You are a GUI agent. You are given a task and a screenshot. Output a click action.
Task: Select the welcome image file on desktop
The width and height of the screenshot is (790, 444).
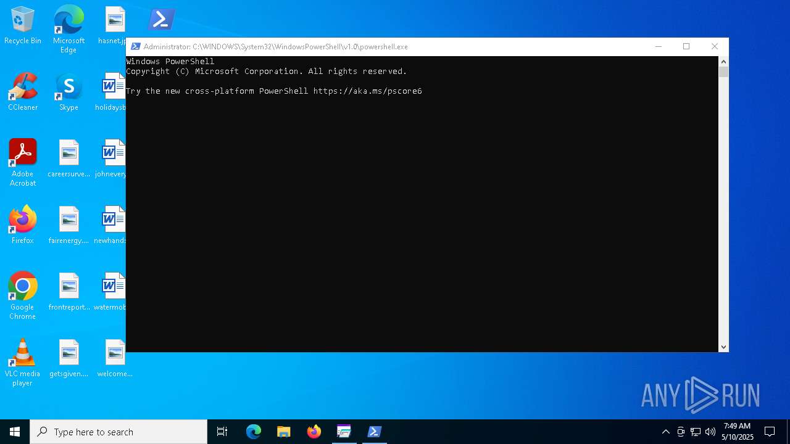[115, 359]
